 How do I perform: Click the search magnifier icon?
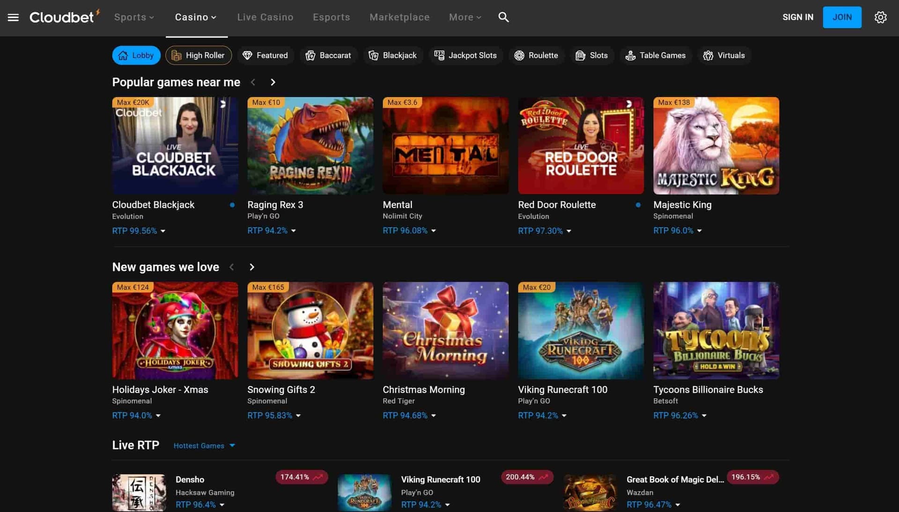[x=503, y=17]
